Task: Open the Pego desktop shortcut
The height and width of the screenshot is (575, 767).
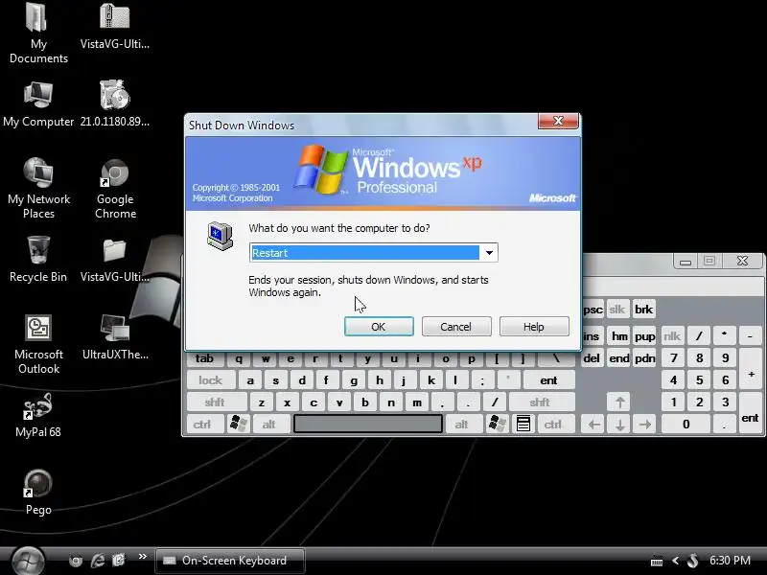Action: [38, 493]
